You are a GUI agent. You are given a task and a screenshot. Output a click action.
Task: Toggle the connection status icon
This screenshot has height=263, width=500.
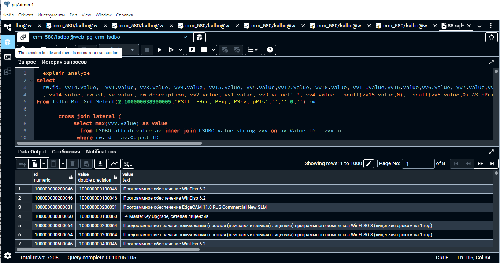(x=23, y=37)
